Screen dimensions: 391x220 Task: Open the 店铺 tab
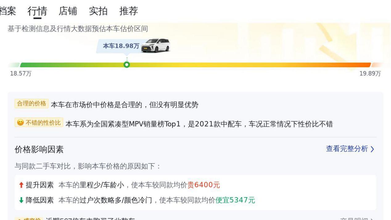pyautogui.click(x=68, y=11)
